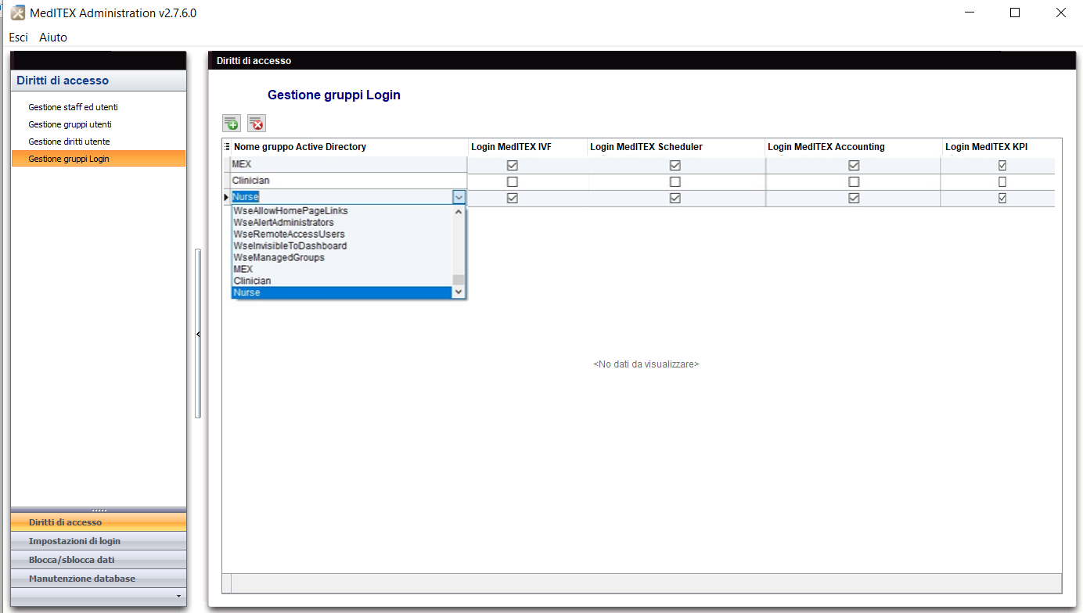Click the add new login group icon
This screenshot has width=1083, height=613.
232,123
